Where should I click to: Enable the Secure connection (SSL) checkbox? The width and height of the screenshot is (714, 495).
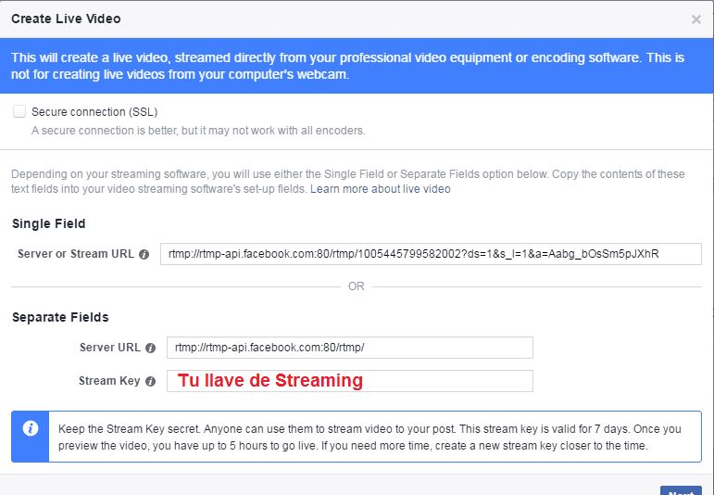pyautogui.click(x=19, y=111)
